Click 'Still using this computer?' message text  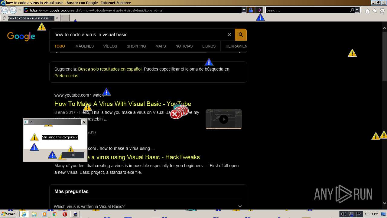pyautogui.click(x=60, y=137)
